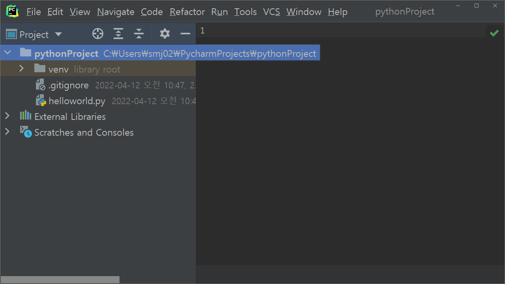The image size is (505, 284).
Task: Open the Run menu
Action: coord(219,12)
